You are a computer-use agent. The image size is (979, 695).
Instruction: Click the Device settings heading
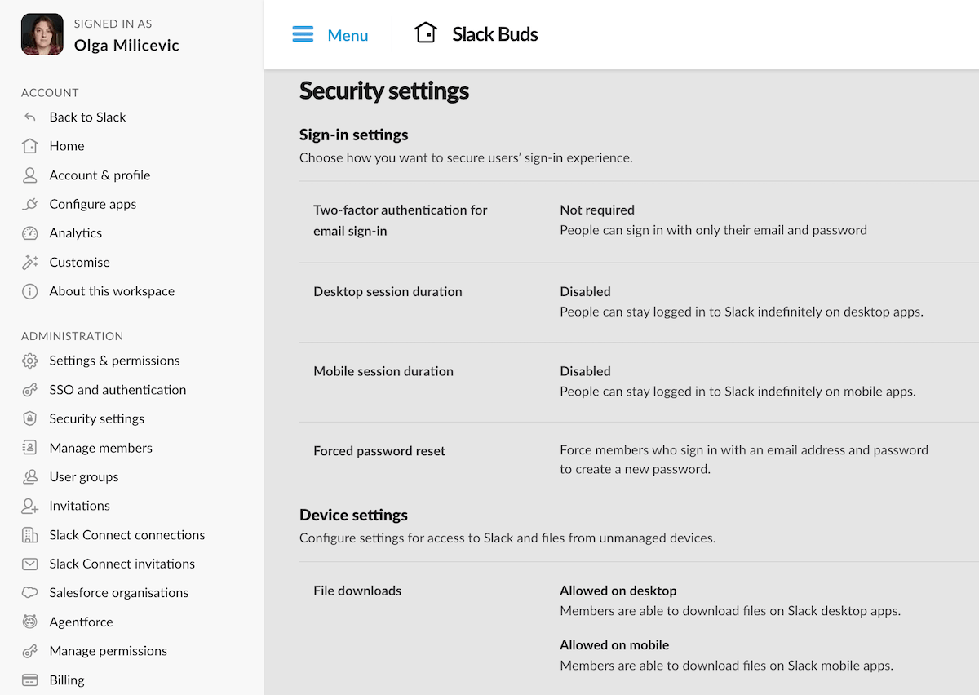pyautogui.click(x=353, y=515)
